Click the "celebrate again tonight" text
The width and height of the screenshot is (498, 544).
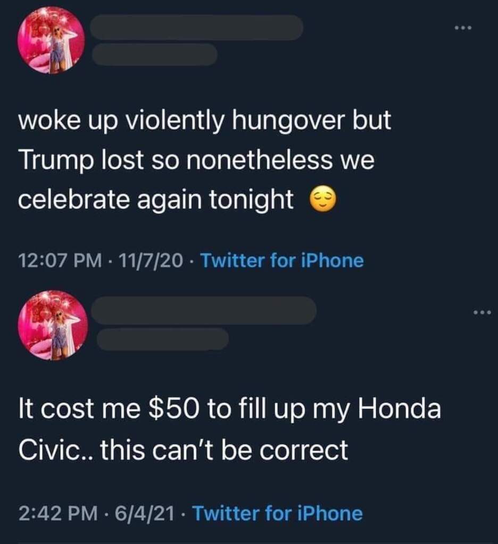tap(156, 201)
